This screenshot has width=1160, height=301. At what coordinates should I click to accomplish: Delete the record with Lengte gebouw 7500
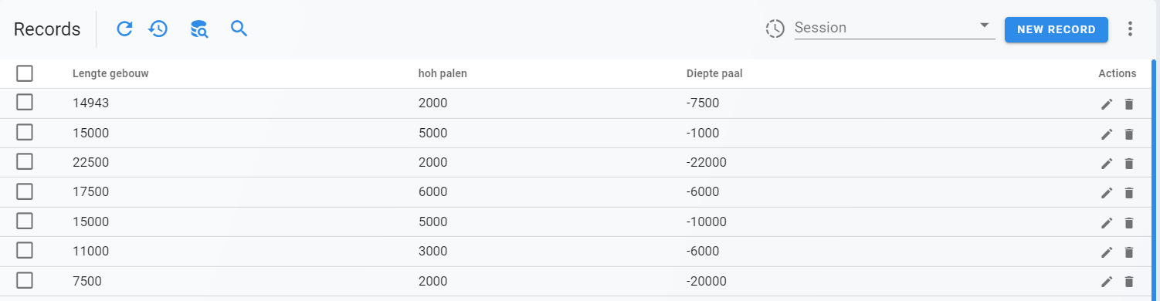tap(1128, 282)
